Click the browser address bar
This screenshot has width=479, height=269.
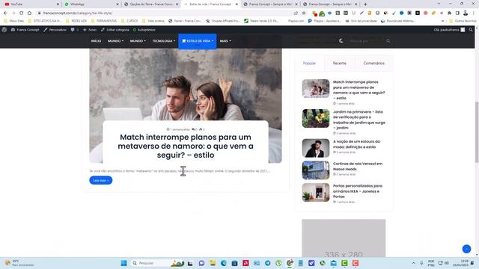pyautogui.click(x=165, y=13)
